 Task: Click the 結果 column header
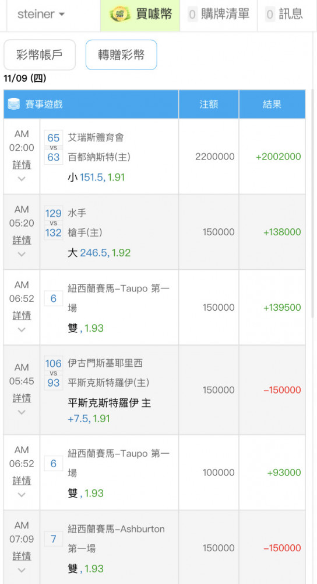(272, 105)
